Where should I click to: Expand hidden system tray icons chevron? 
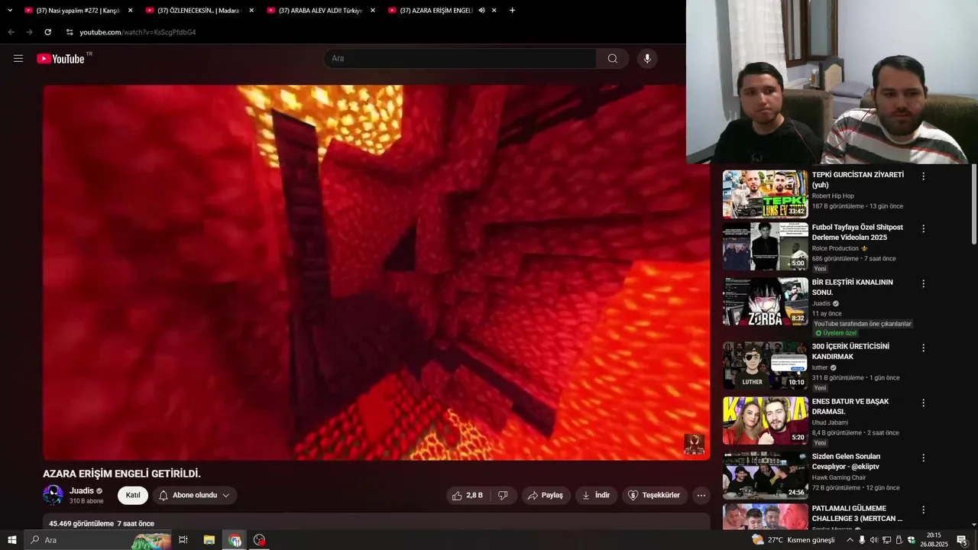click(x=850, y=540)
